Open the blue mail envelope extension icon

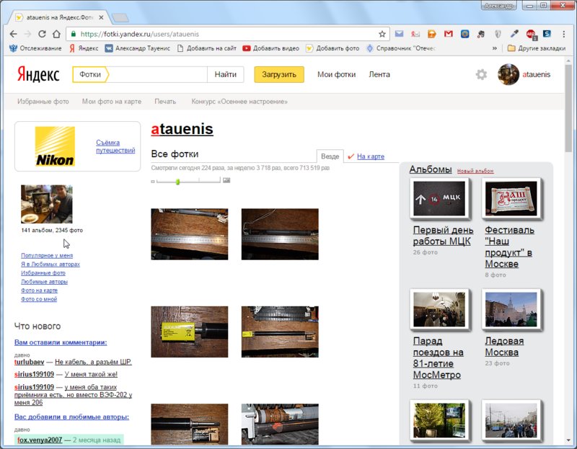tap(399, 34)
